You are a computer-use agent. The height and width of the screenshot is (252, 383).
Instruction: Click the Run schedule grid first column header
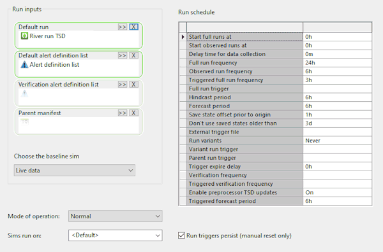click(244, 27)
